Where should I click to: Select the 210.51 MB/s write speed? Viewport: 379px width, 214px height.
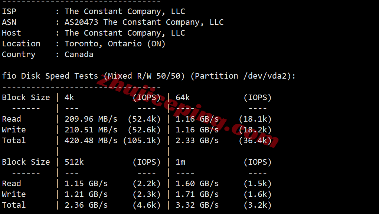tap(91, 130)
